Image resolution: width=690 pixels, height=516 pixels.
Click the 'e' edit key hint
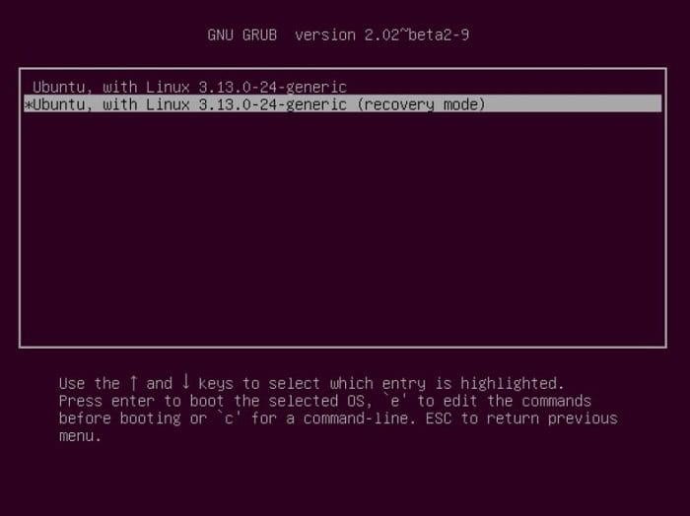(394, 401)
